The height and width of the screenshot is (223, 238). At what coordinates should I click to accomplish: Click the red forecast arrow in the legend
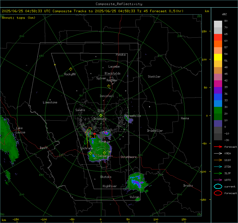tap(218, 147)
